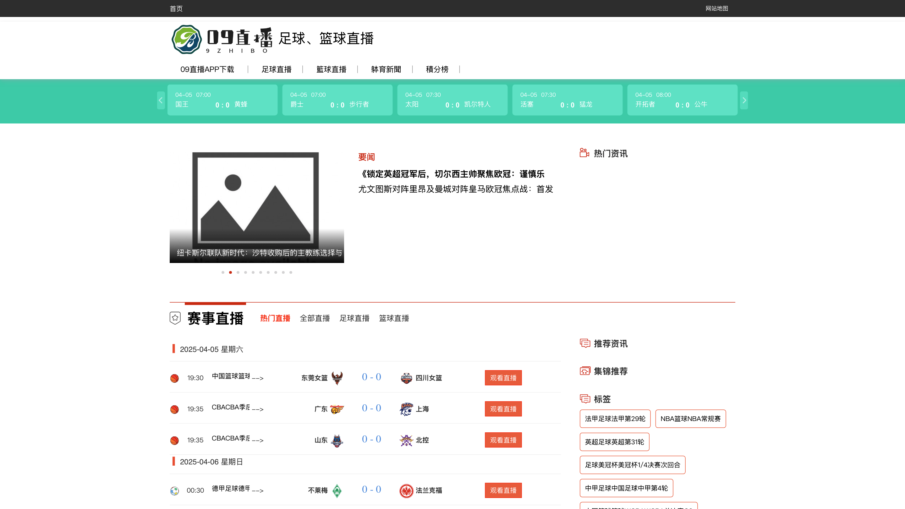
Task: Advance score ticker with right arrow
Action: click(744, 101)
